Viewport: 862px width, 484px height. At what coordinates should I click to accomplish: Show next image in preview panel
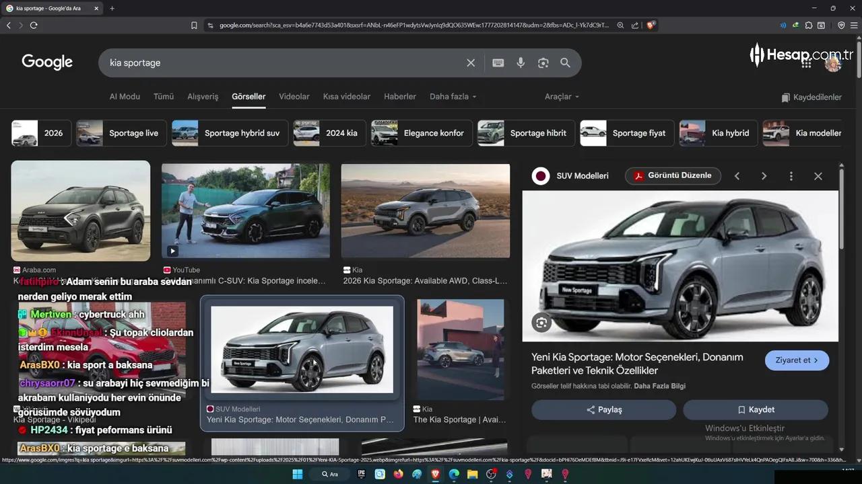764,176
